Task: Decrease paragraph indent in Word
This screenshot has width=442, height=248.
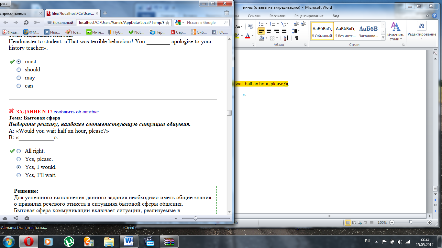Action: tap(296, 24)
